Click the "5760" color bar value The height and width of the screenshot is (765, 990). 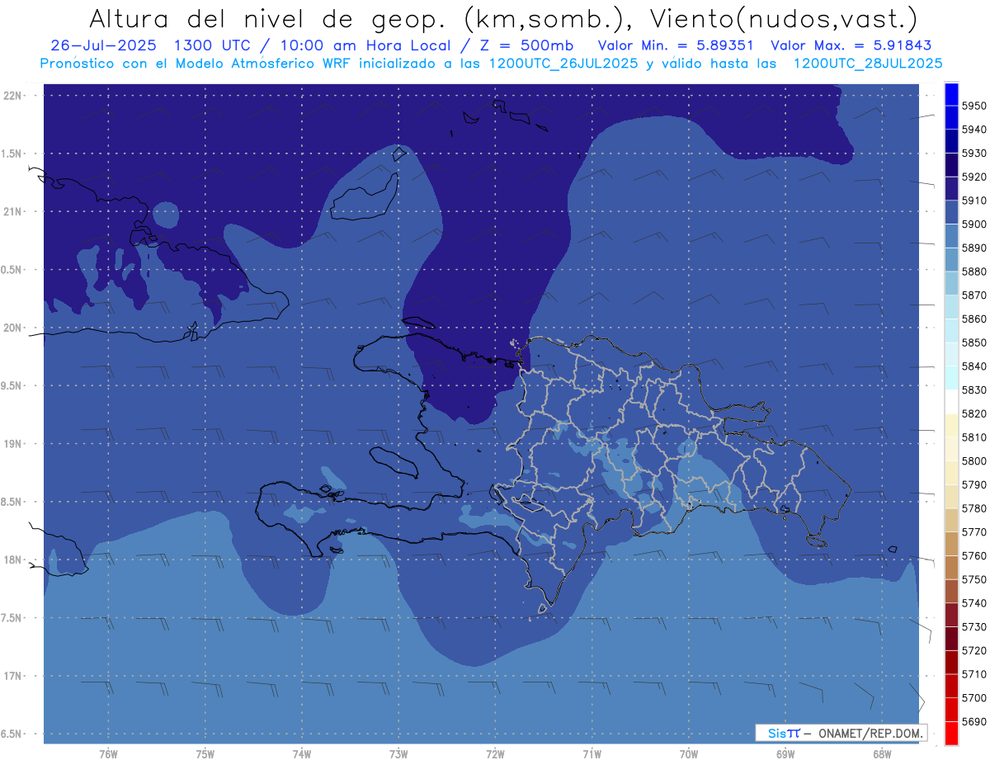pos(973,555)
